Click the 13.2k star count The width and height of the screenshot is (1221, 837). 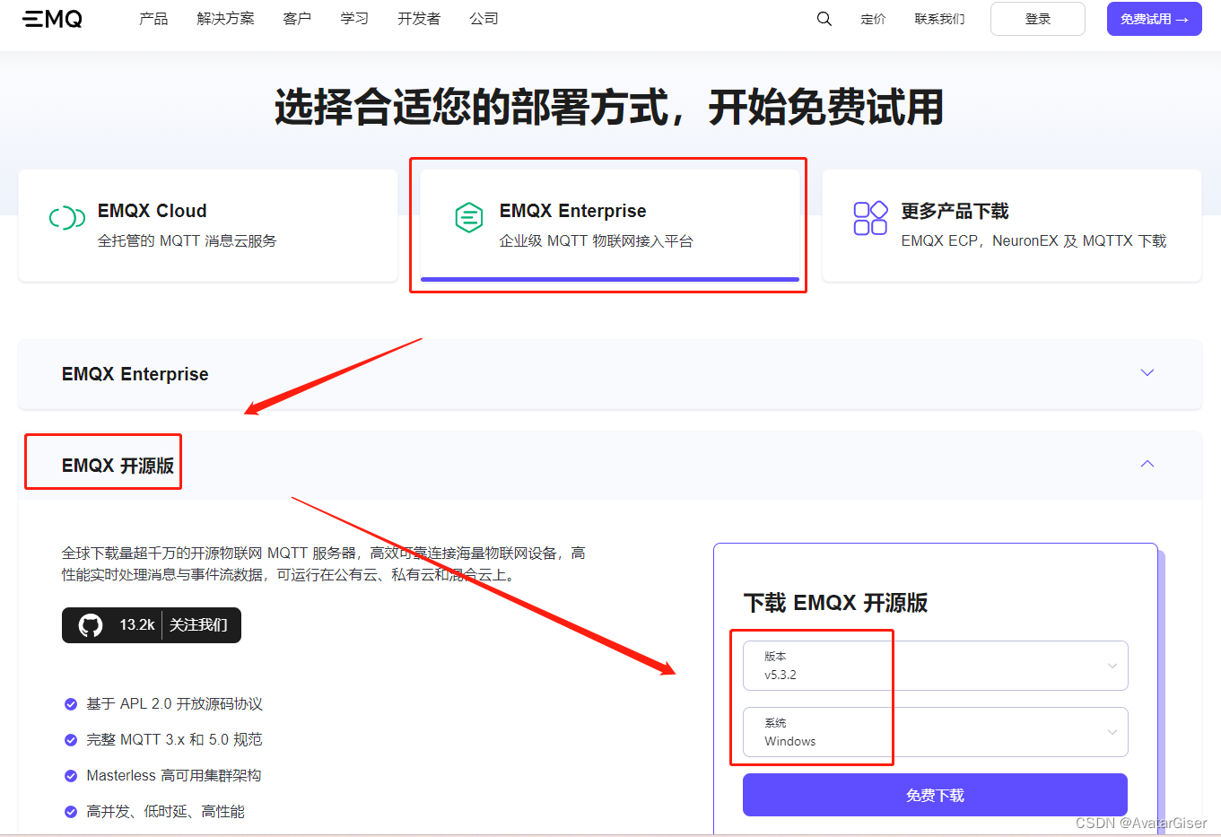coord(137,625)
